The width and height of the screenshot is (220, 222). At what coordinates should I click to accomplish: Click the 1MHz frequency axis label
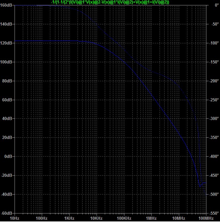pyautogui.click(x=151, y=218)
